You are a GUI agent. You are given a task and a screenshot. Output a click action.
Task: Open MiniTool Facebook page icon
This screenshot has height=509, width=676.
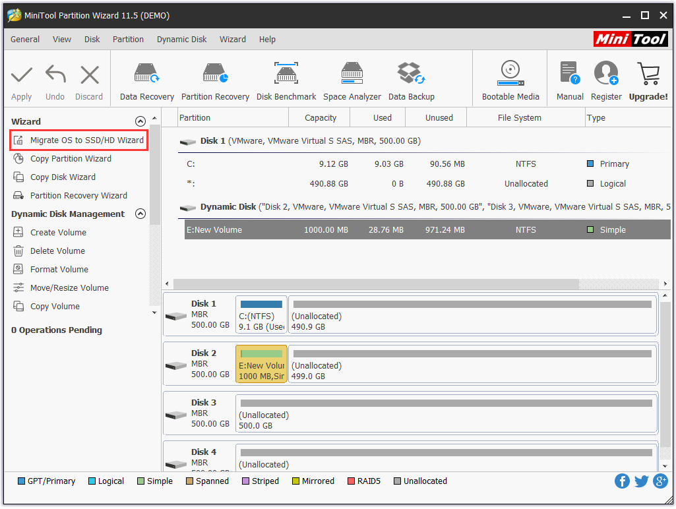pos(622,481)
